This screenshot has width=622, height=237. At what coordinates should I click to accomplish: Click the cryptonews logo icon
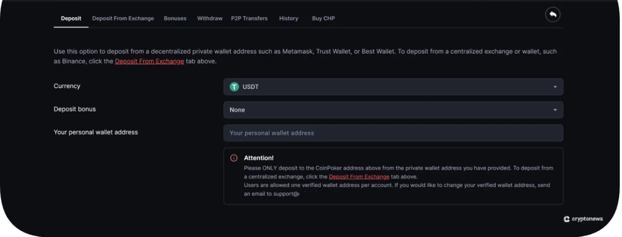[566, 219]
